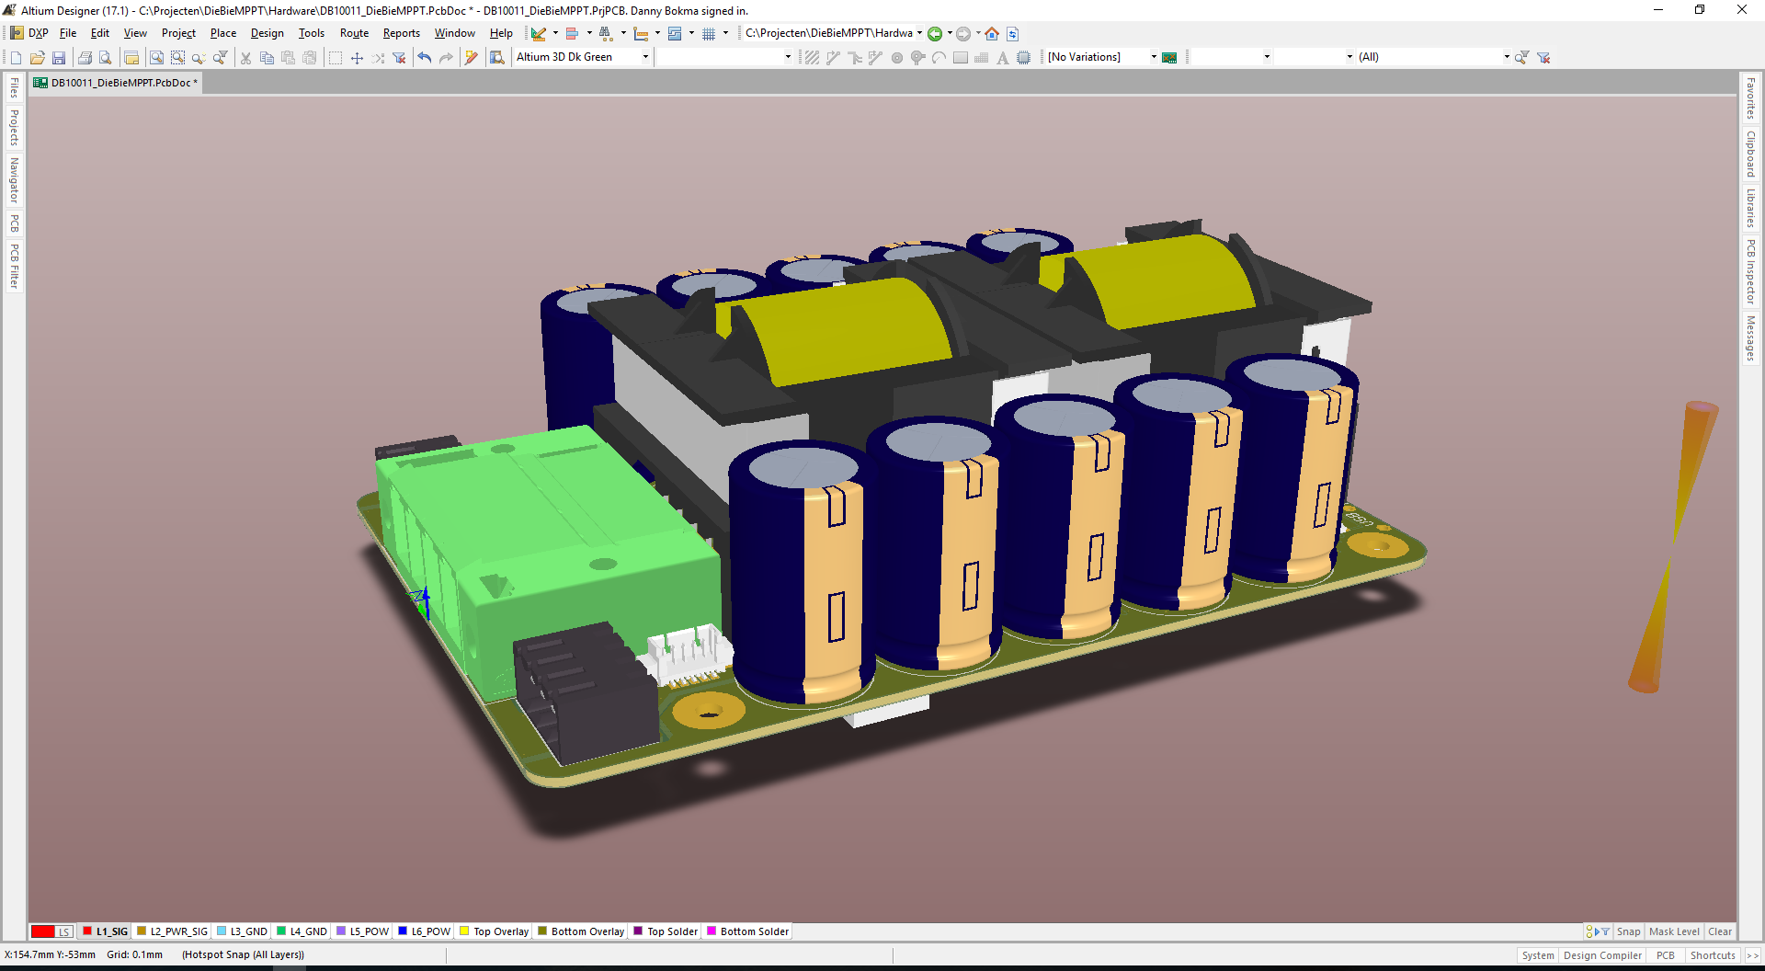Viewport: 1765px width, 971px height.
Task: Open the Design menu
Action: point(268,33)
